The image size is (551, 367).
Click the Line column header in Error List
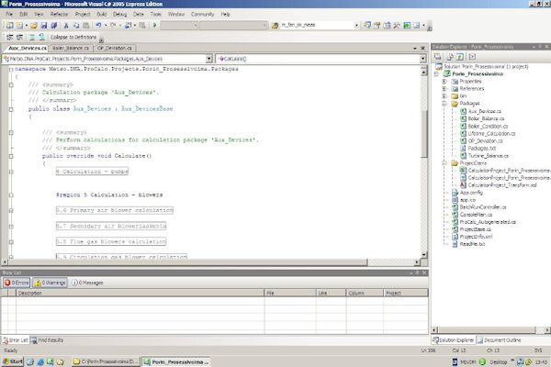[x=331, y=293]
